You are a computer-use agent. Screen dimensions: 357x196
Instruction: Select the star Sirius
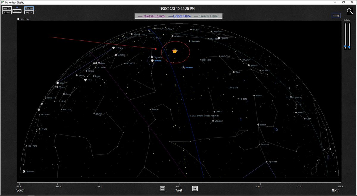click(57, 83)
